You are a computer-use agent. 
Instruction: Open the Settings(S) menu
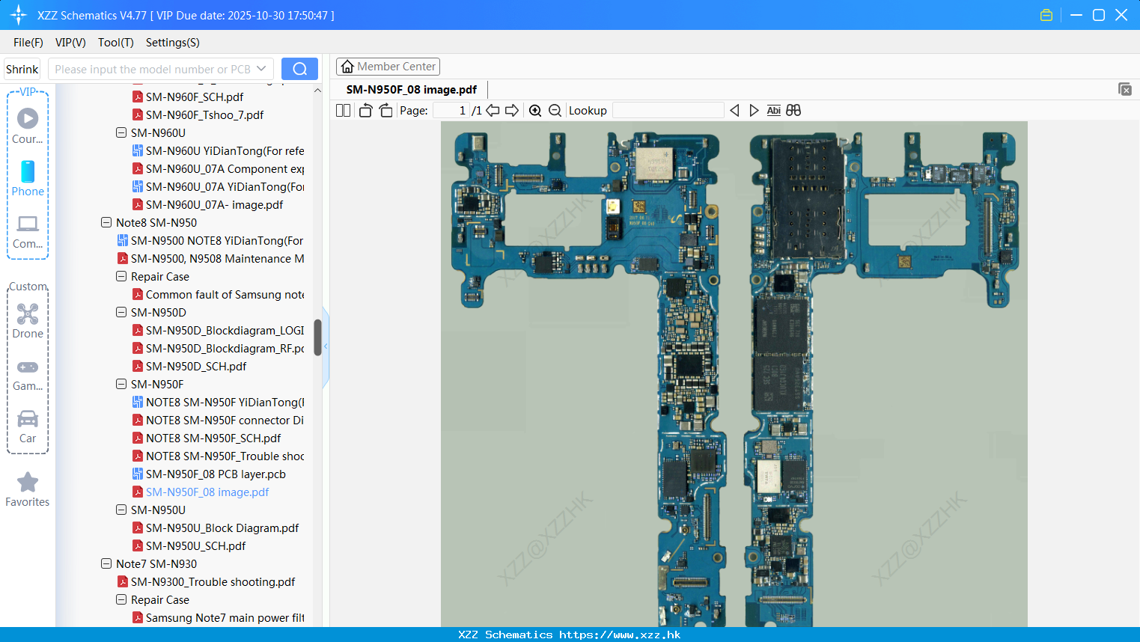173,42
